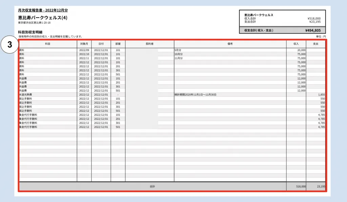Click the 支出合計 label in summary box
Image resolution: width=347 pixels, height=202 pixels.
[250, 22]
